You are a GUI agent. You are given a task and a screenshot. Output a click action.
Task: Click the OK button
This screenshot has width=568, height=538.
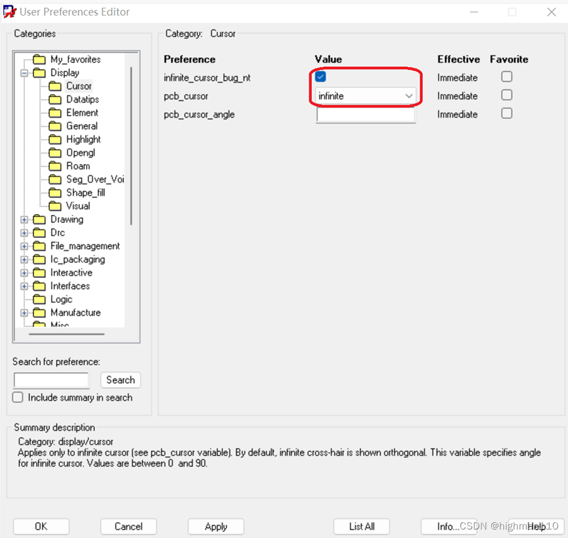point(41,526)
